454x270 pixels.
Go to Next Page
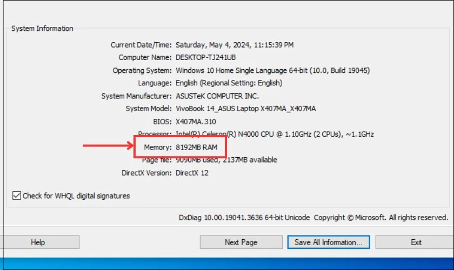click(241, 242)
